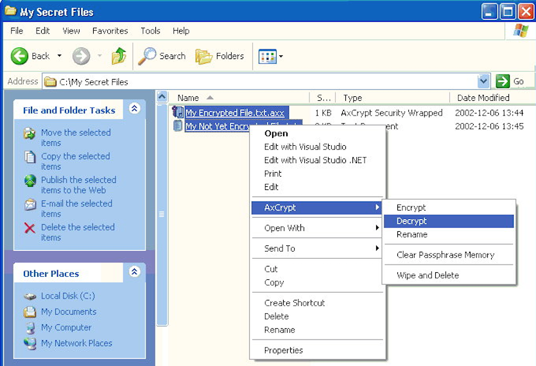
Task: Choose Open in the context menu
Action: (317, 134)
